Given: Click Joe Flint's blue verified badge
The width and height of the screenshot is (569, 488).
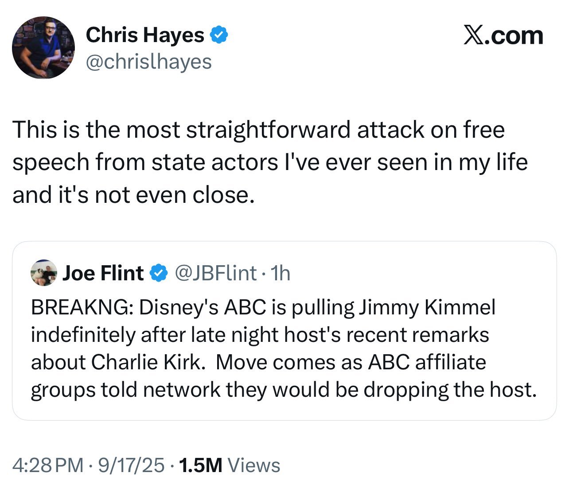Looking at the screenshot, I should [159, 273].
